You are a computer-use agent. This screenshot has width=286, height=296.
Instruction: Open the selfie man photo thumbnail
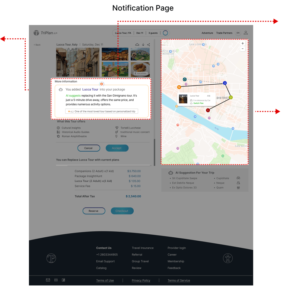pyautogui.click(x=140, y=54)
